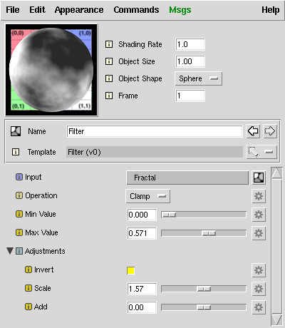
Task: Open the Template picker dropdown
Action: tap(261, 152)
